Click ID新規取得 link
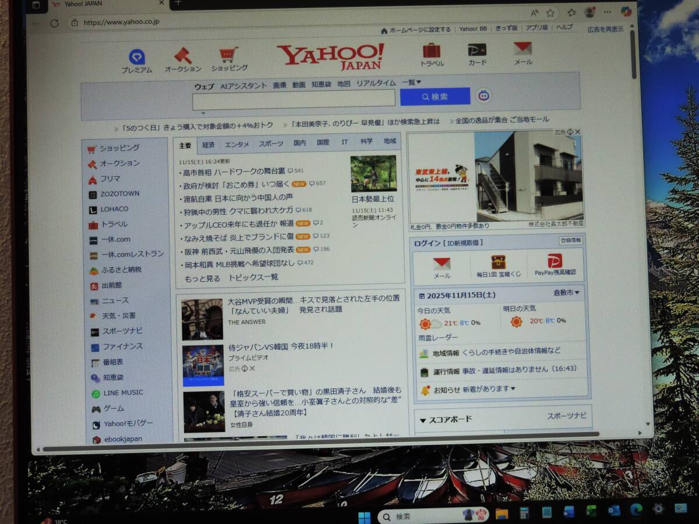The image size is (699, 524). click(464, 243)
